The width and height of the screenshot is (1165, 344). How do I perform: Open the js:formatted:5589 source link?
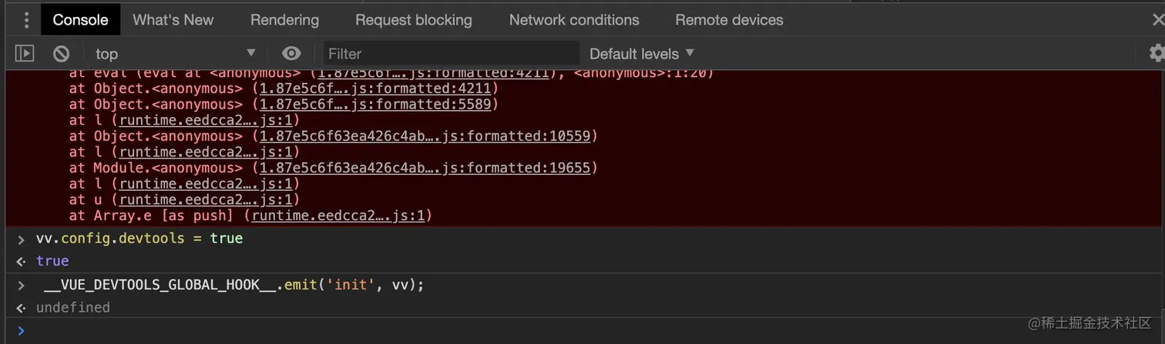(x=377, y=104)
